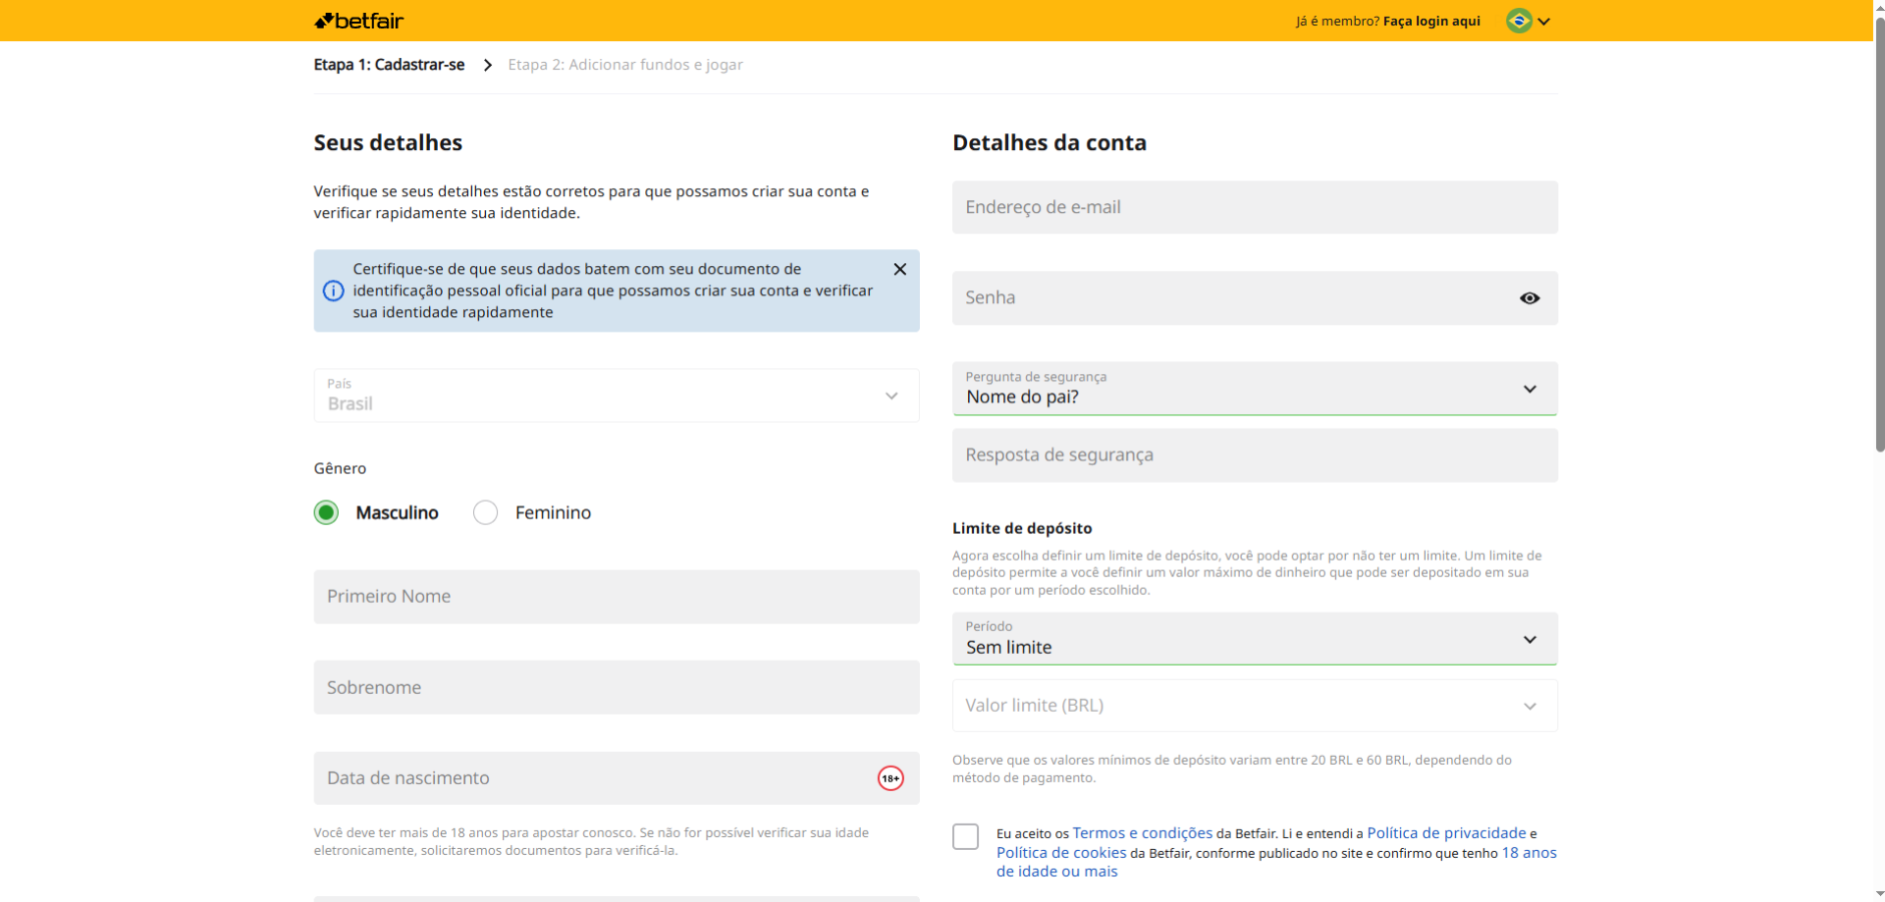Click the 18+ age badge icon

coord(889,778)
